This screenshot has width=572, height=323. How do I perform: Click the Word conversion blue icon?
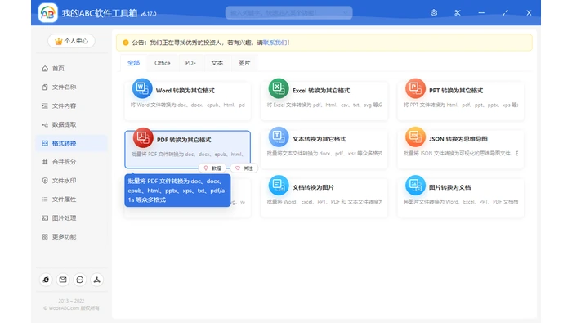[x=142, y=88]
